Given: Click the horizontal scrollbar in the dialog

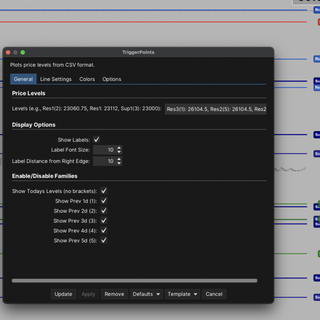Looking at the screenshot, I should coord(134,281).
